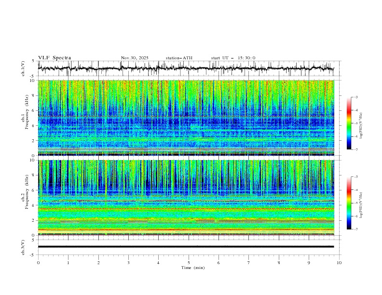This screenshot has height=295, width=382.
Task: Click the ch.2 "Frequency (kHz)" axis label
Action: pos(27,192)
